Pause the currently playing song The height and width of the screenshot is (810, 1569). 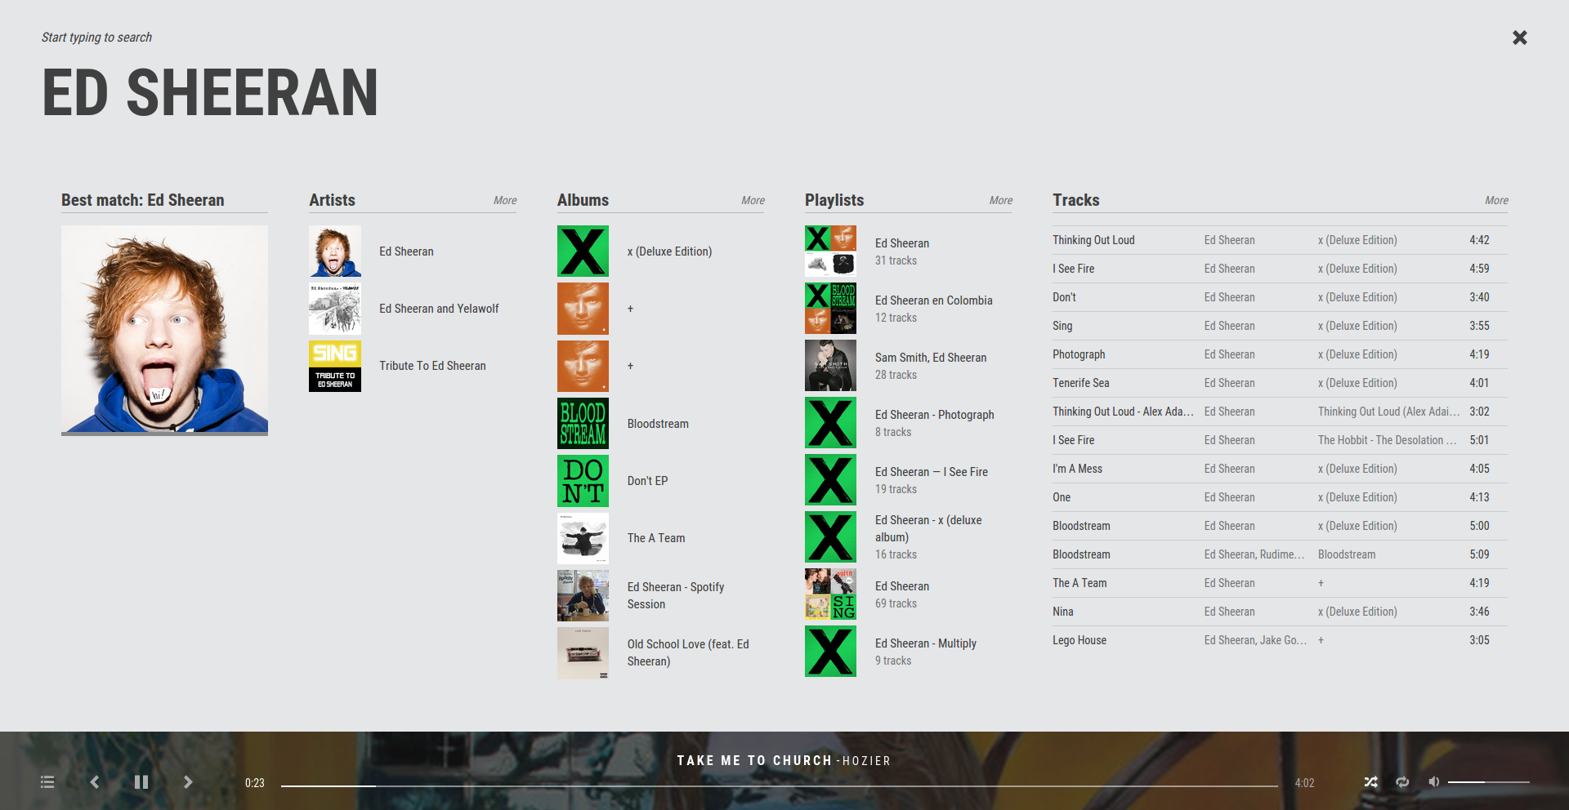coord(141,782)
